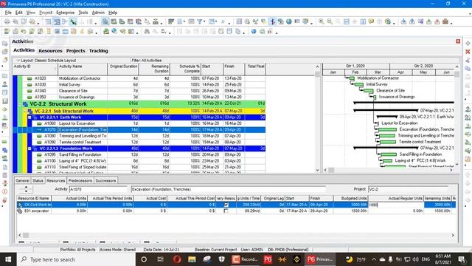The width and height of the screenshot is (472, 266).
Task: Open the General details tab
Action: [x=22, y=180]
